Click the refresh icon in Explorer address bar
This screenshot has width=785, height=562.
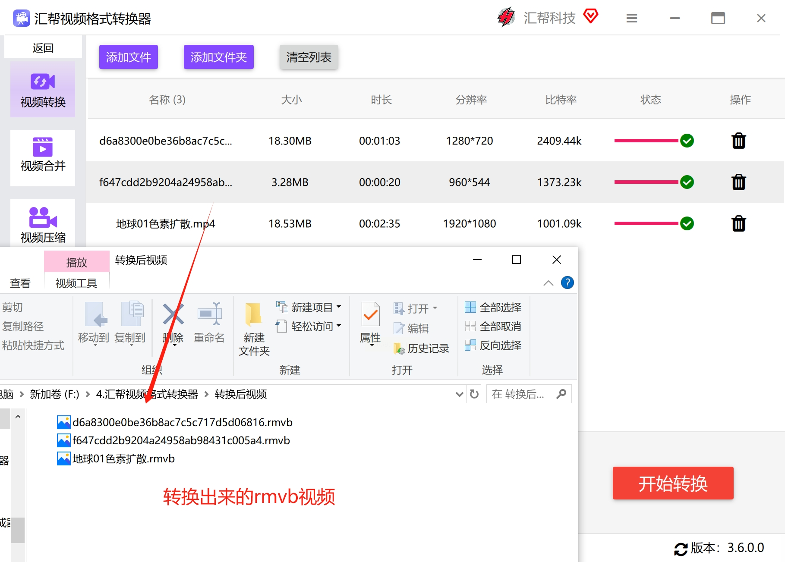(474, 394)
